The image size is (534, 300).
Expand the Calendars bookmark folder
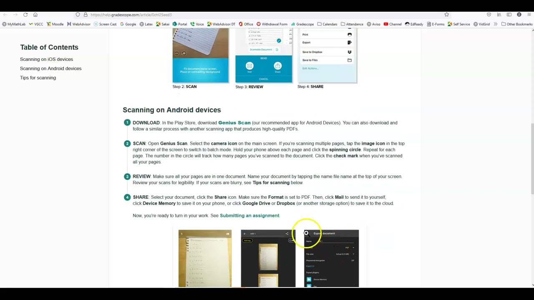(327, 24)
